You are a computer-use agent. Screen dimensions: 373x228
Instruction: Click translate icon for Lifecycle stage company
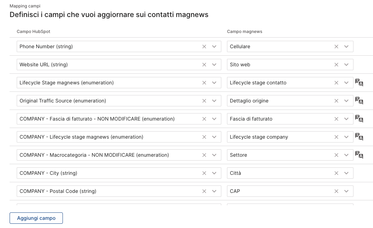coord(359,137)
